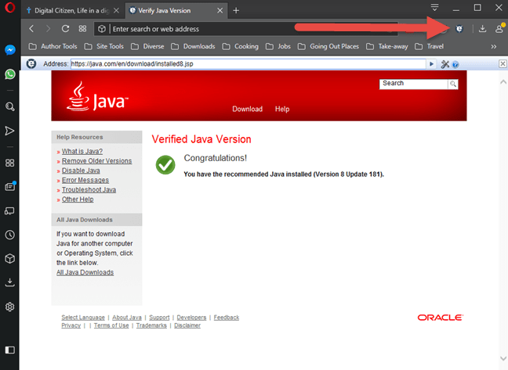Open the Java Help menu item
This screenshot has width=508, height=370.
point(282,109)
